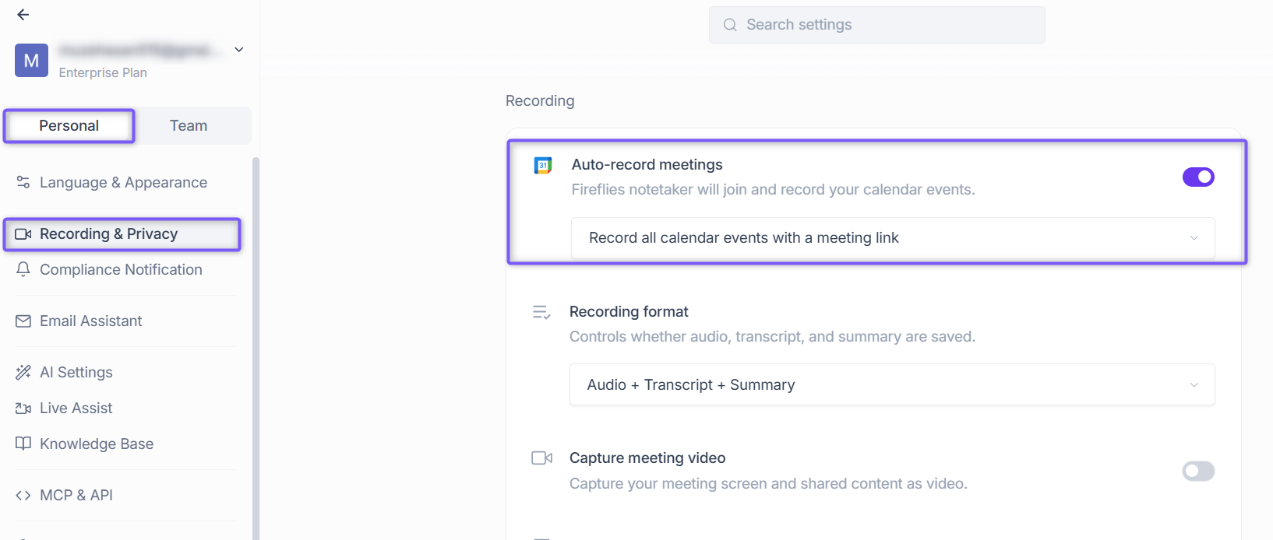1273x540 pixels.
Task: Click the Compliance Notification bell icon
Action: point(23,269)
